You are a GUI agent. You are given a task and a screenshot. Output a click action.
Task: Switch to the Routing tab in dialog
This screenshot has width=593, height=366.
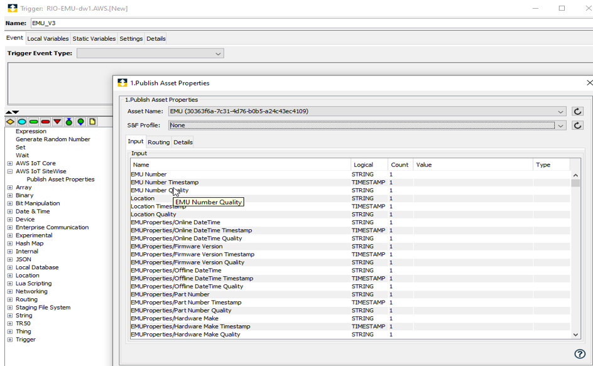click(158, 142)
